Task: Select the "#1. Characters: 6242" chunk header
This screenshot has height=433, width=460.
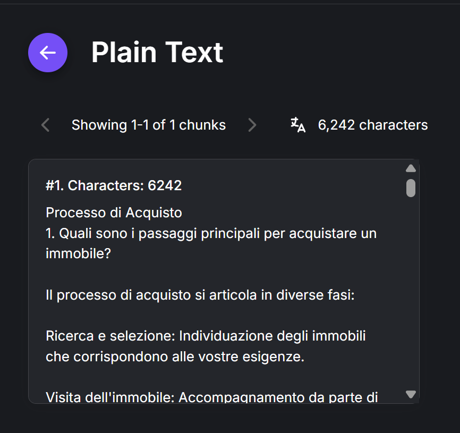Action: [114, 185]
